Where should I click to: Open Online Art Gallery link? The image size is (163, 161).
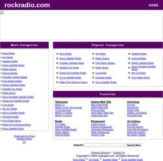click(136, 132)
